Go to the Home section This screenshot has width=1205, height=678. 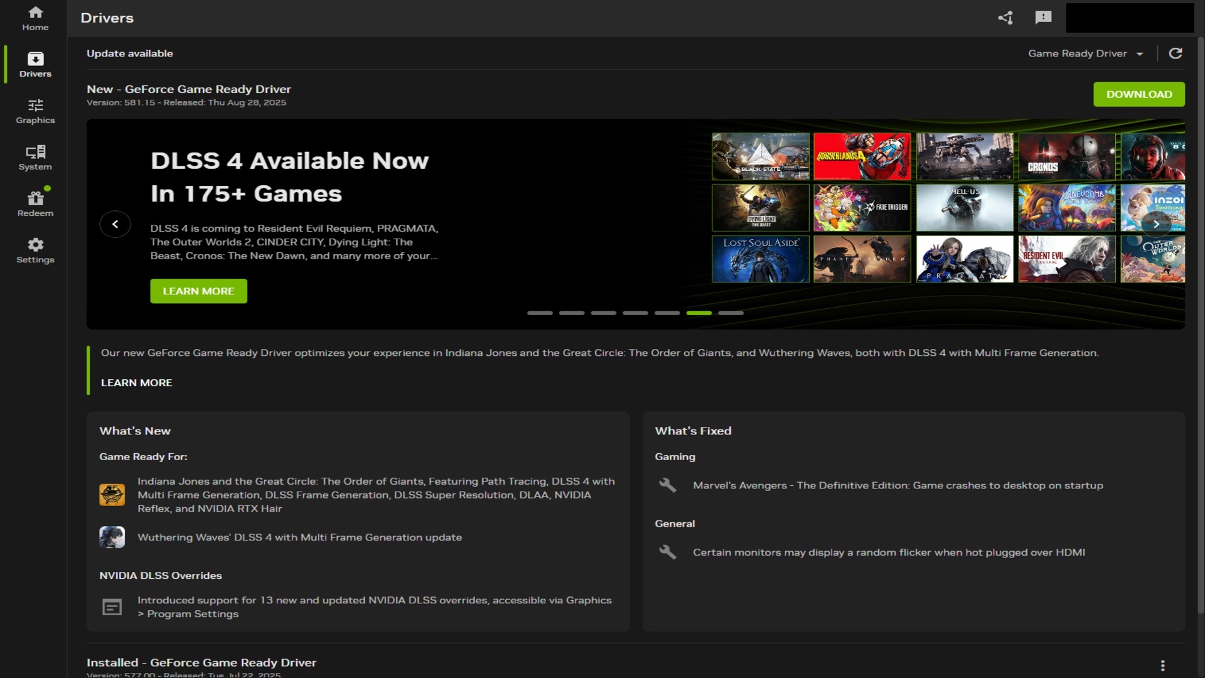point(35,18)
